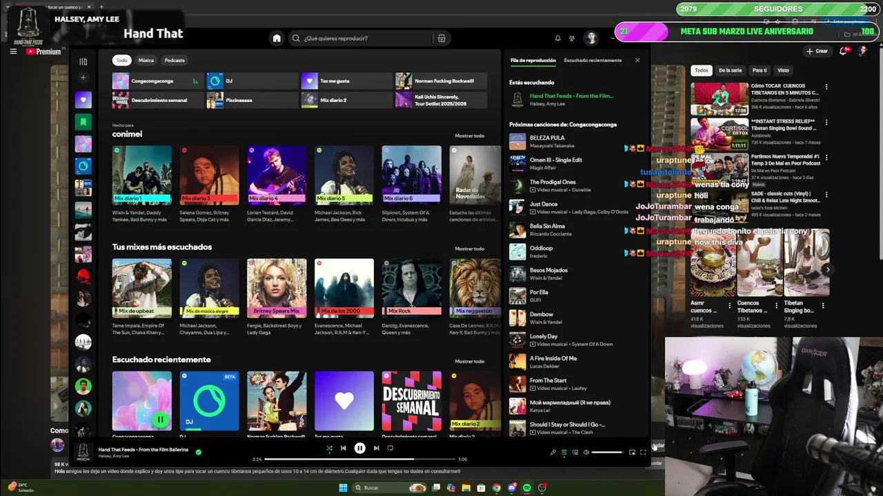883x496 pixels.
Task: Open the Mix diario 5 cover
Action: (344, 175)
